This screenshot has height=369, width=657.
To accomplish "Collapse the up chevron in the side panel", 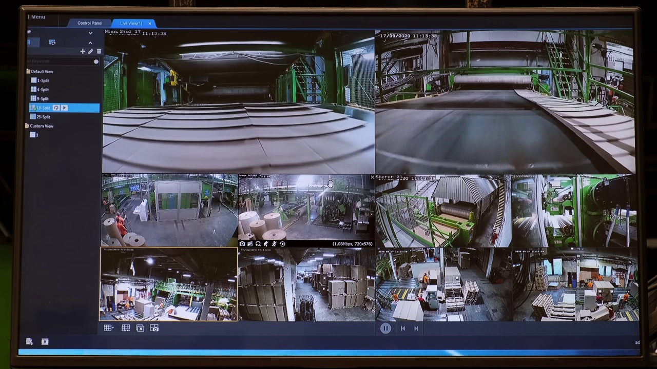I will [x=90, y=43].
